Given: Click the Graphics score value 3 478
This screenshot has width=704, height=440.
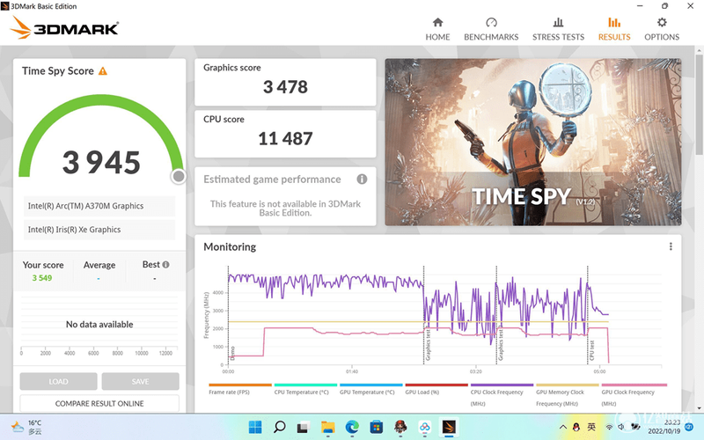Looking at the screenshot, I should tap(285, 87).
